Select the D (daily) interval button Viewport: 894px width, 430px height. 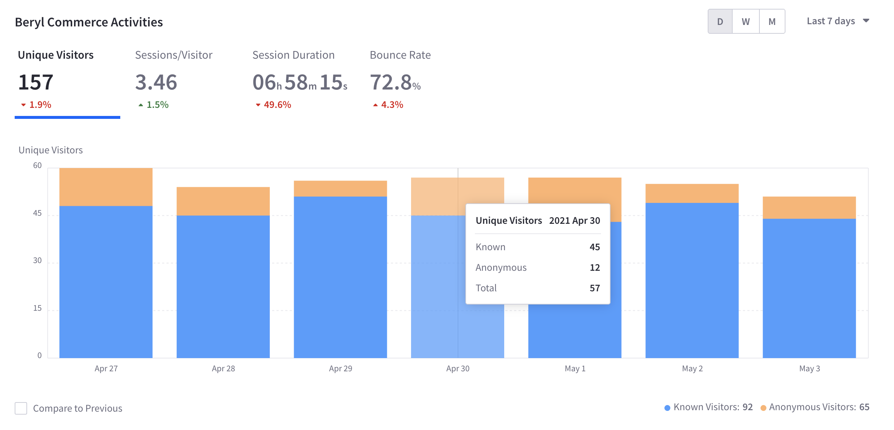point(720,22)
